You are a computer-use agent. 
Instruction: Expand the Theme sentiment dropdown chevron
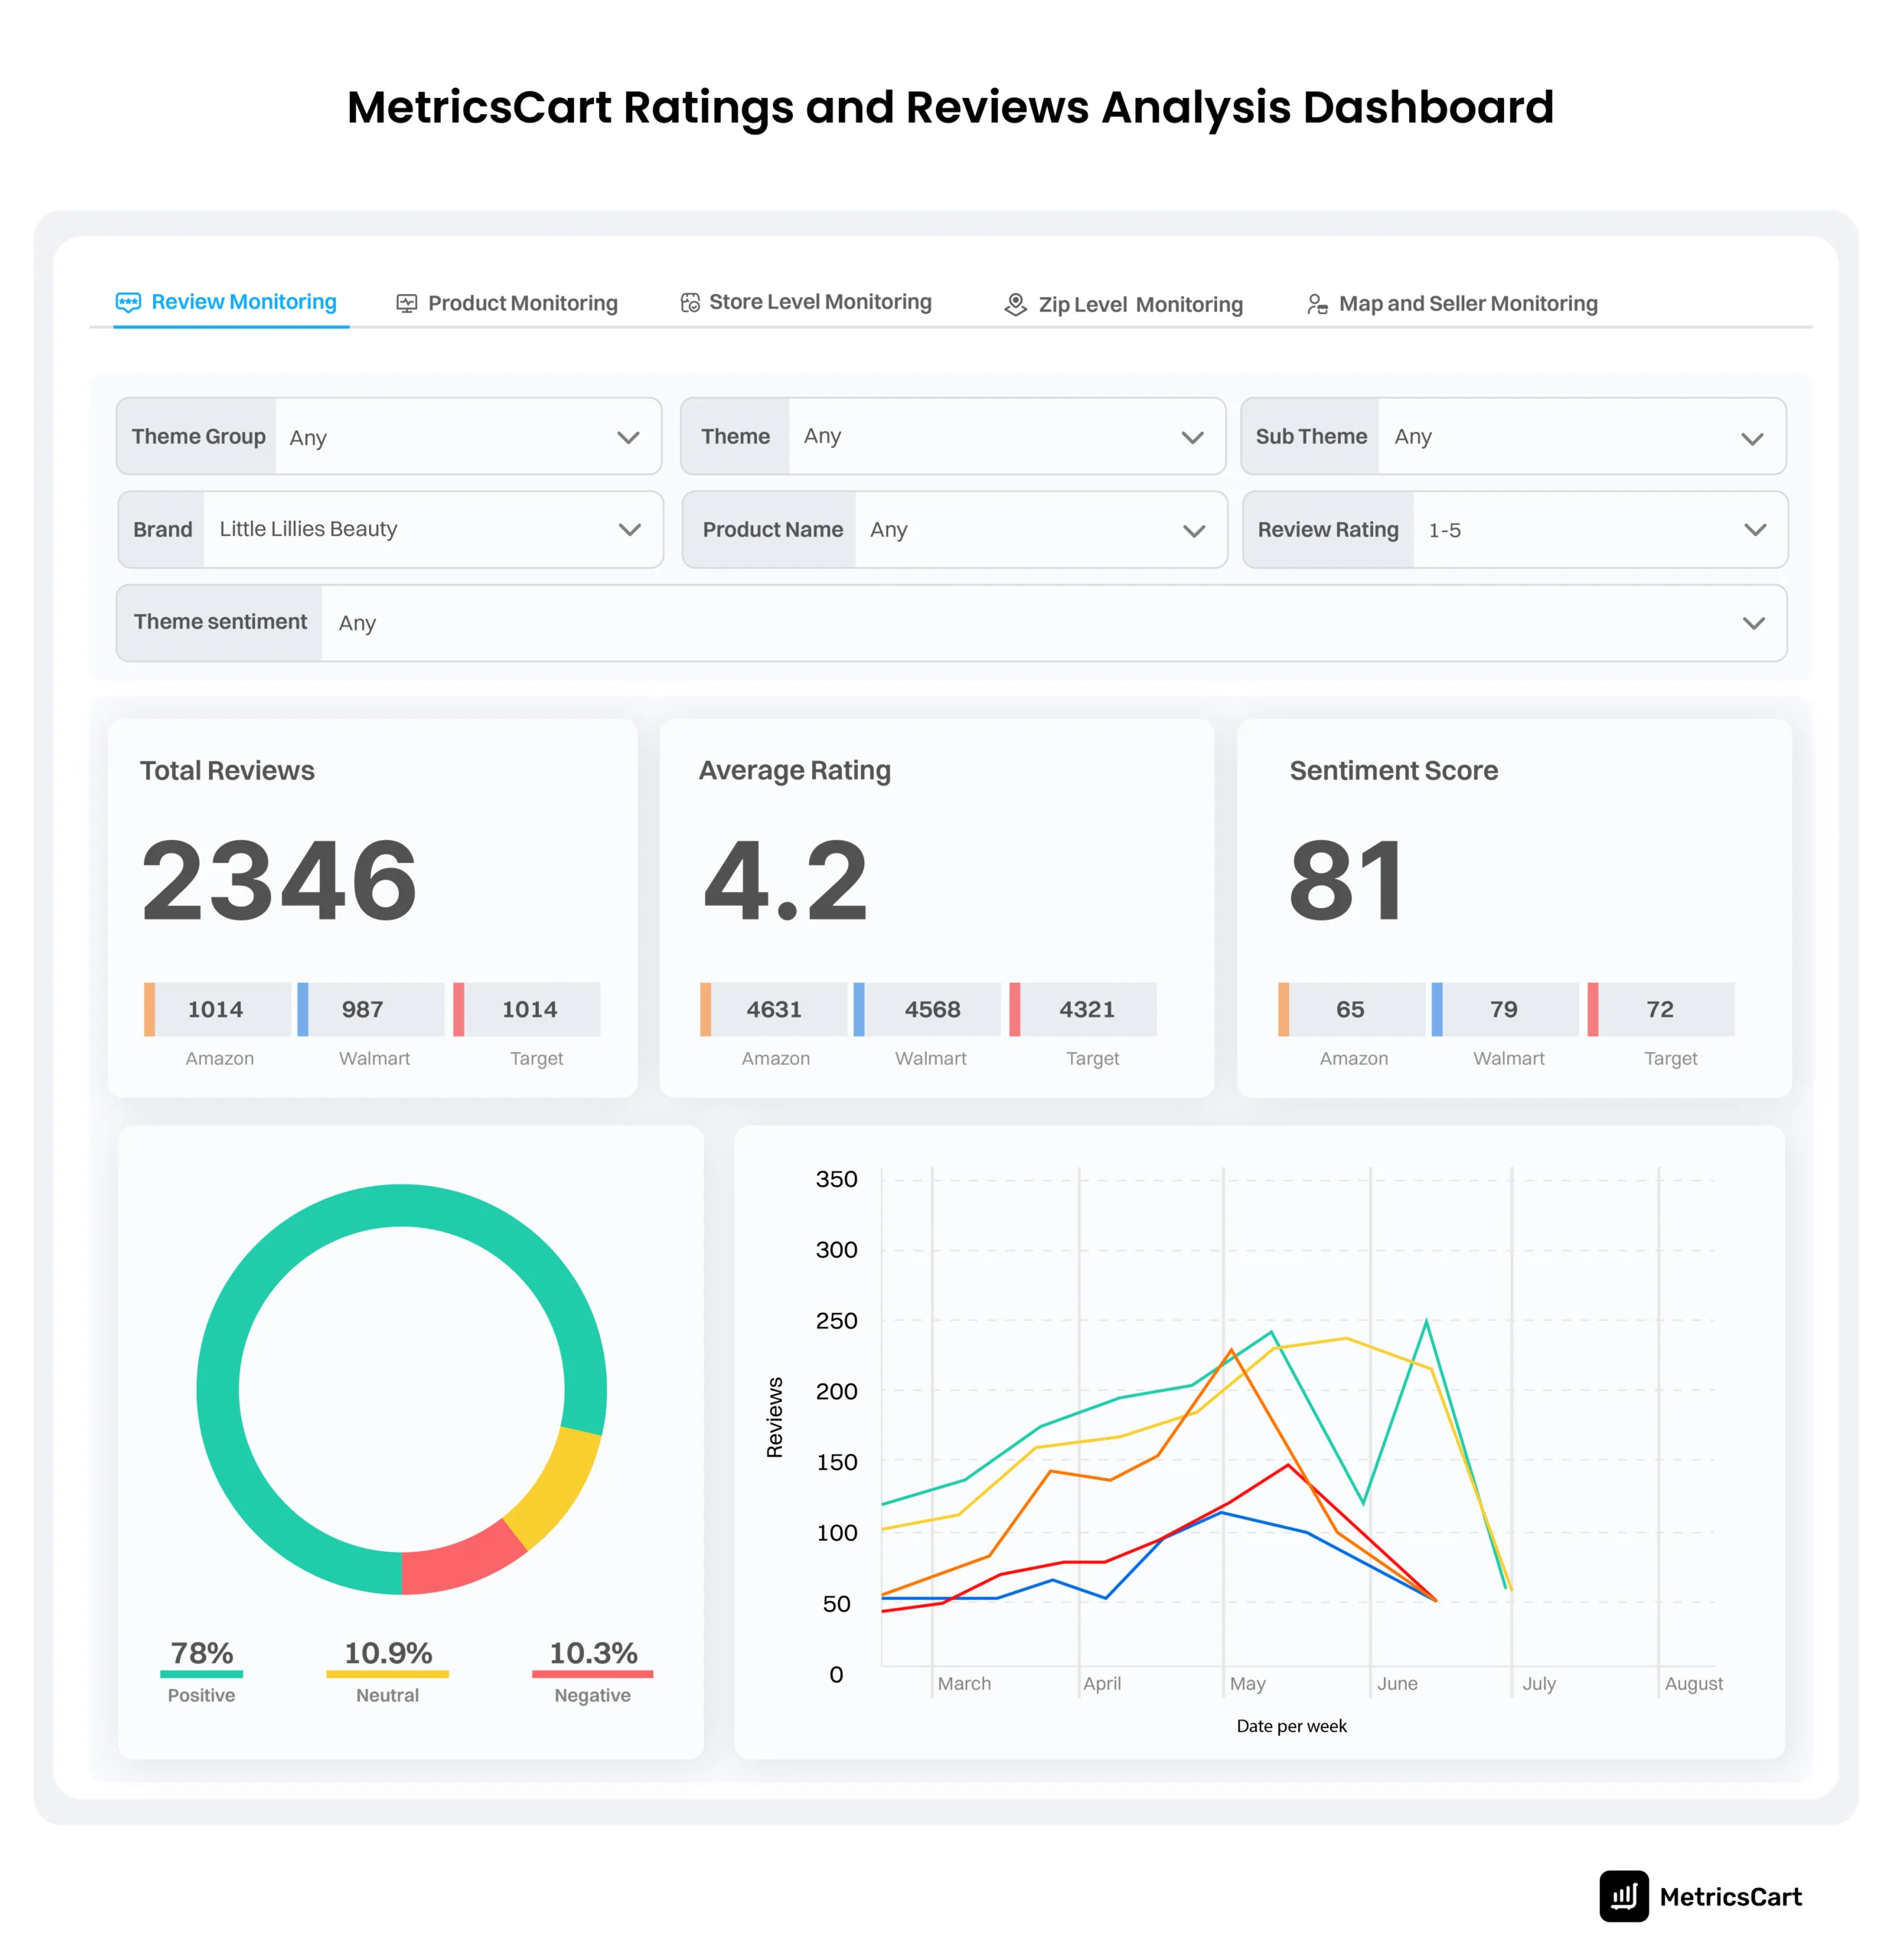click(1753, 623)
